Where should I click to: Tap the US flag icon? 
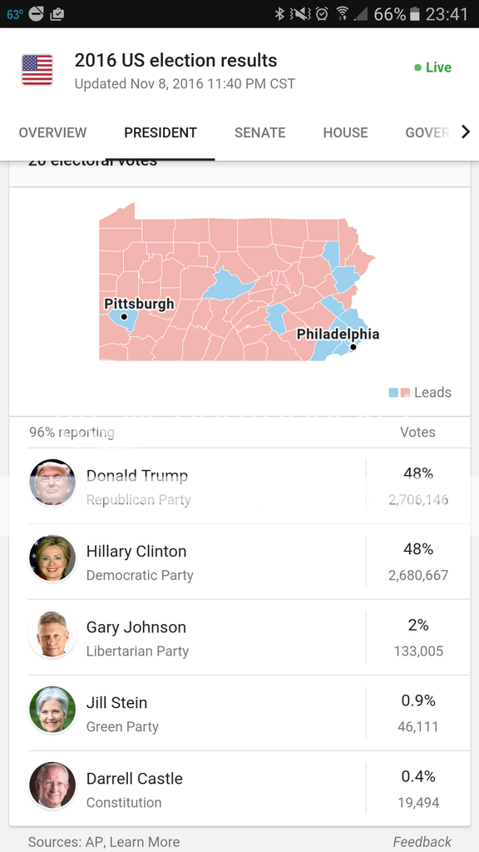tap(37, 70)
